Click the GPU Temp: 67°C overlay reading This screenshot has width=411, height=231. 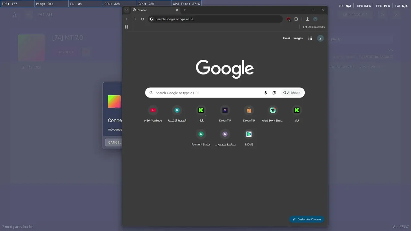187,4
